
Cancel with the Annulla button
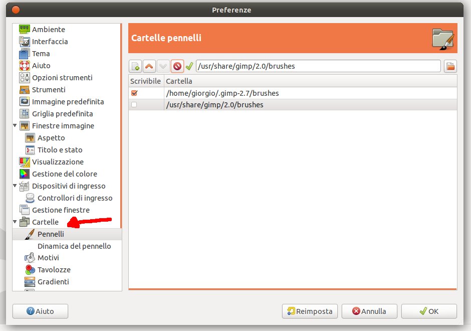(x=369, y=311)
